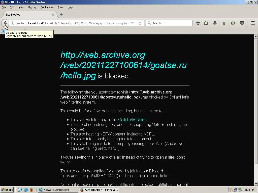
Task: Launch Firefox from quick launch icon
Action: (31, 190)
